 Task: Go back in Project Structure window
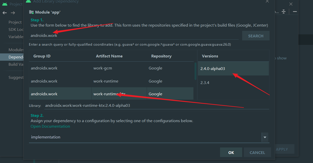[x=5, y=13]
